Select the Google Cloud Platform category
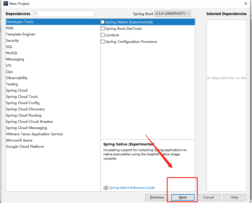This screenshot has width=252, height=203. click(x=53, y=147)
